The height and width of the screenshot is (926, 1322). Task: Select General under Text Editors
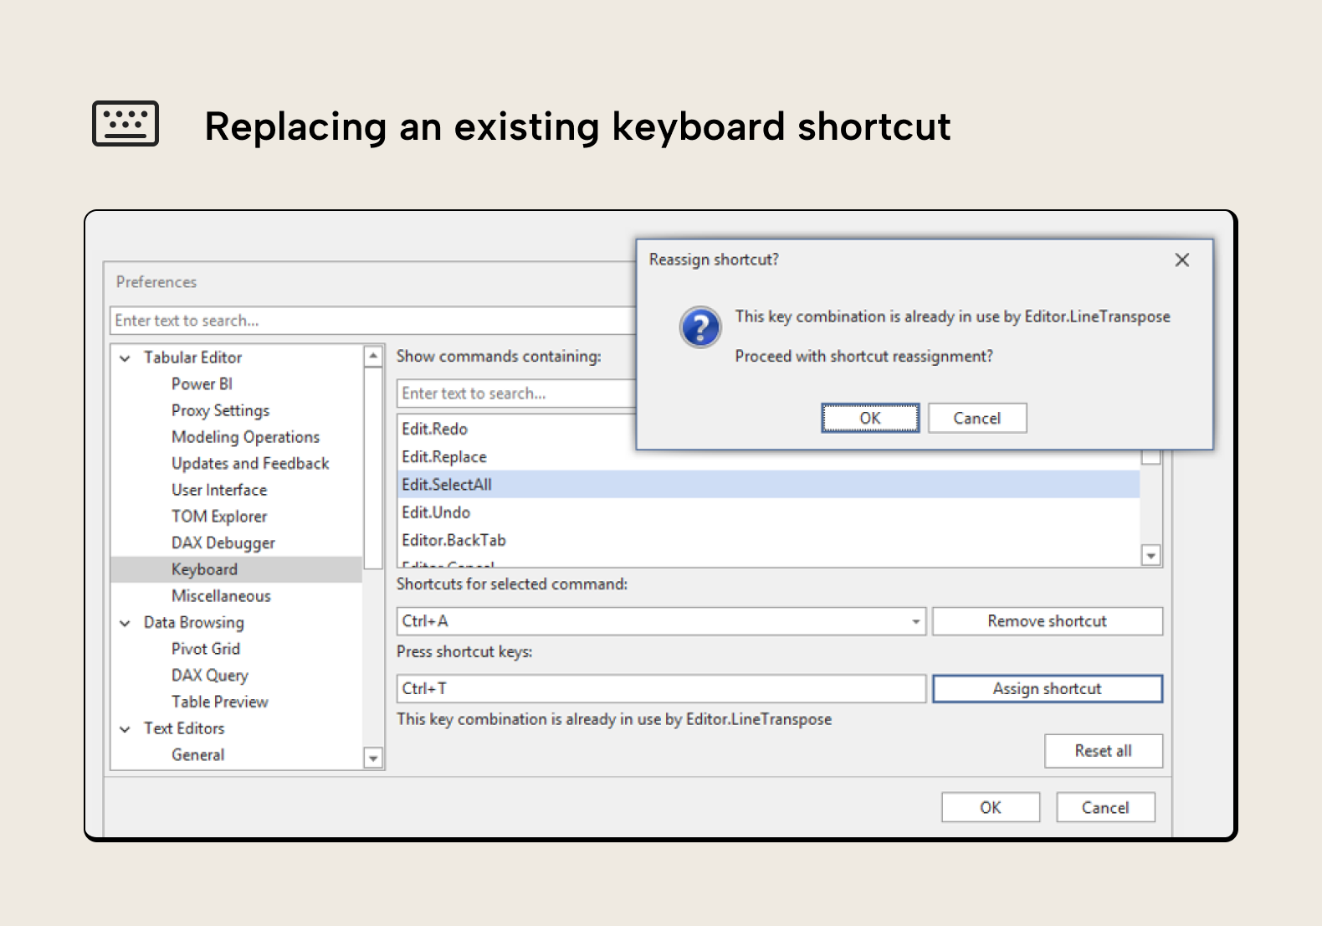click(197, 754)
